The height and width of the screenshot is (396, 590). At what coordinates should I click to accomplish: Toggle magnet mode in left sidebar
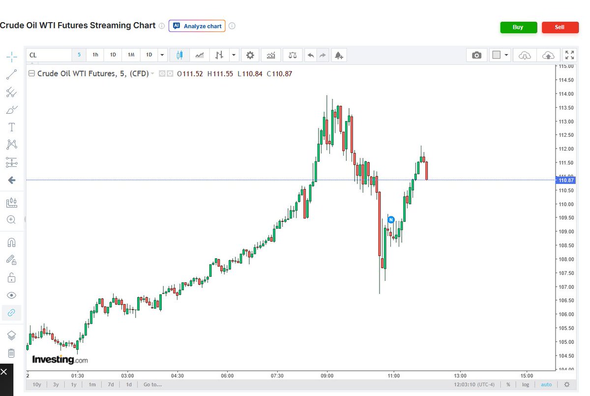tap(12, 243)
